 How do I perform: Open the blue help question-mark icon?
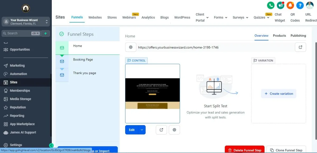[300, 5]
